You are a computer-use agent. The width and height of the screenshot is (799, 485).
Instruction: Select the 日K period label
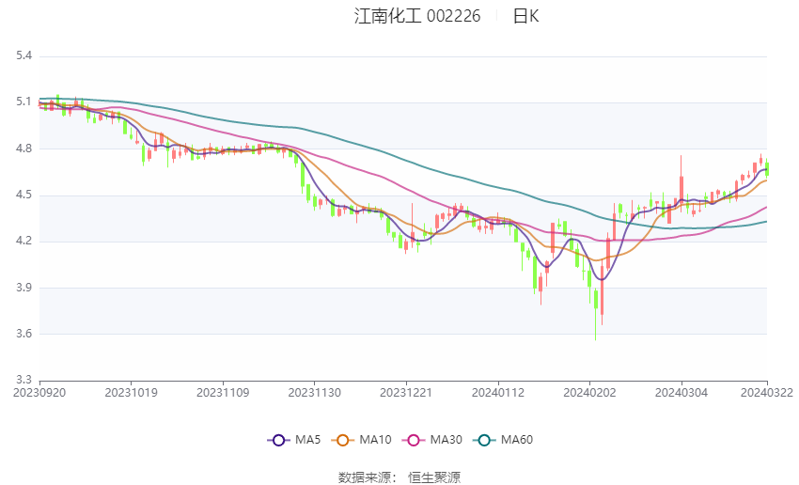[x=525, y=16]
